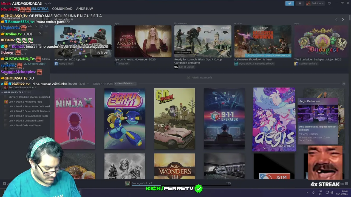Open 60 Seconds! Reatomized cover
Image resolution: width=351 pixels, height=197 pixels.
pos(174,119)
